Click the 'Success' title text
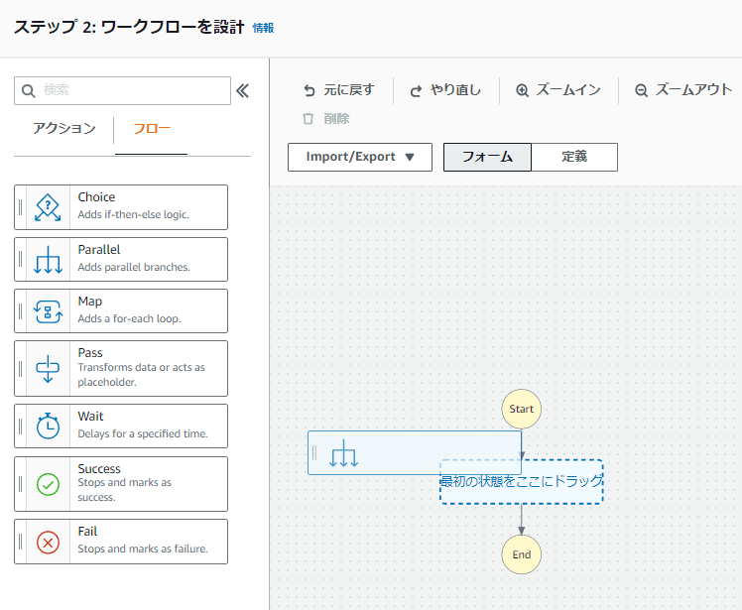The image size is (742, 610). [99, 468]
